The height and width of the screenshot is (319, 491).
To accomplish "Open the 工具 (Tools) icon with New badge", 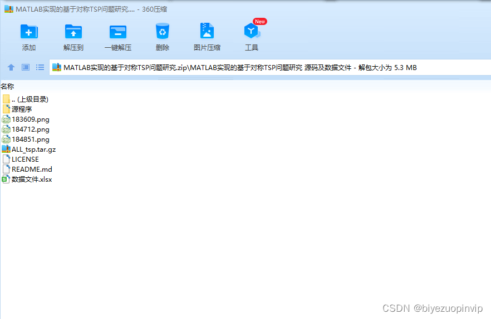I will (x=252, y=31).
